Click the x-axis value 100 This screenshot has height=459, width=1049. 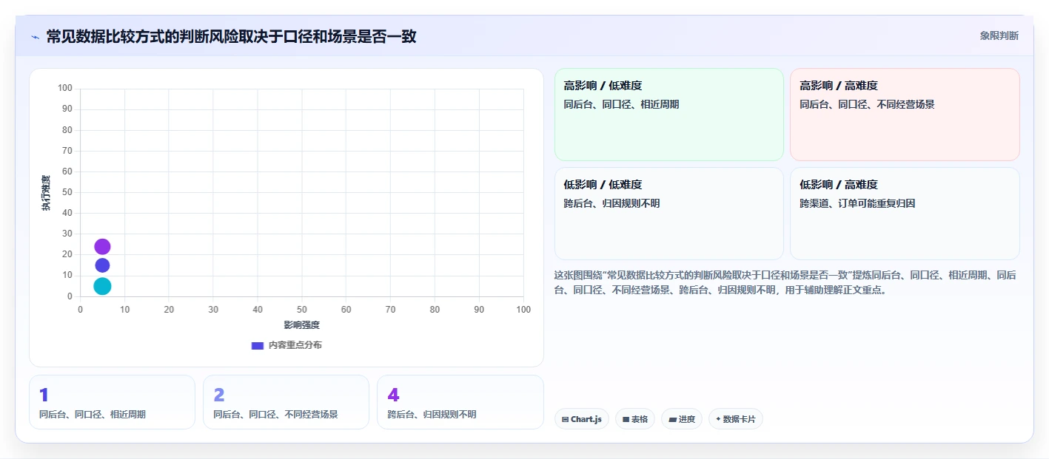click(x=523, y=310)
